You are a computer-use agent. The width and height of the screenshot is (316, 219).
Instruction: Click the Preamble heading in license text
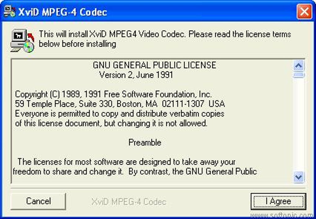pos(145,142)
